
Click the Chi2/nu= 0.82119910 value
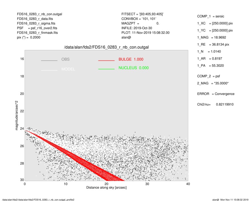(215, 104)
